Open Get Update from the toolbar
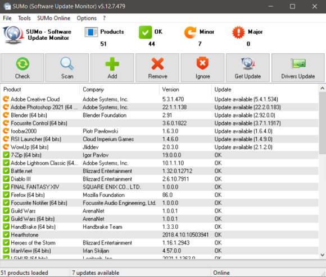 [248, 68]
